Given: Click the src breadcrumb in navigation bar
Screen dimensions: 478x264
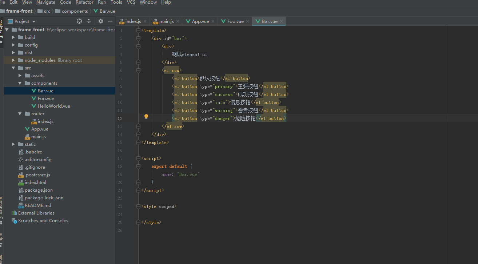Looking at the screenshot, I should [x=44, y=11].
